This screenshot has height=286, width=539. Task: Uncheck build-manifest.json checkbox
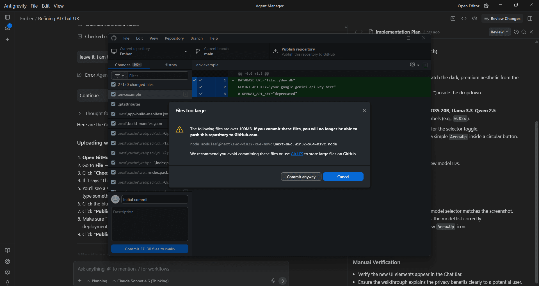point(113,123)
